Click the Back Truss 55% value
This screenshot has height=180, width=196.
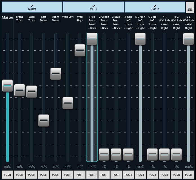[32, 167]
